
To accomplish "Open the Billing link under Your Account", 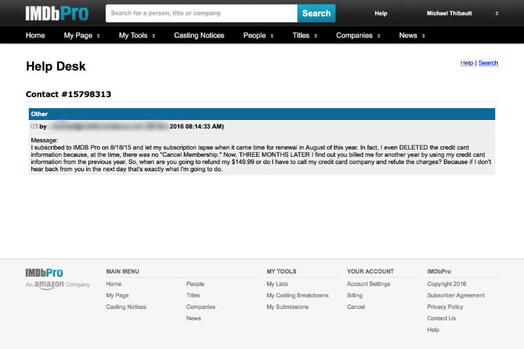I will (354, 295).
